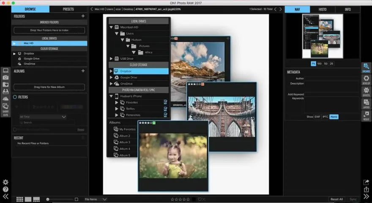The height and width of the screenshot is (203, 372).
Task: Click the Reset All button
Action: (336, 200)
